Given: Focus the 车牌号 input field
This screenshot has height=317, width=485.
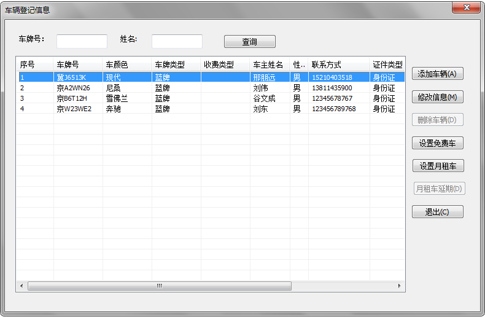Looking at the screenshot, I should point(82,41).
